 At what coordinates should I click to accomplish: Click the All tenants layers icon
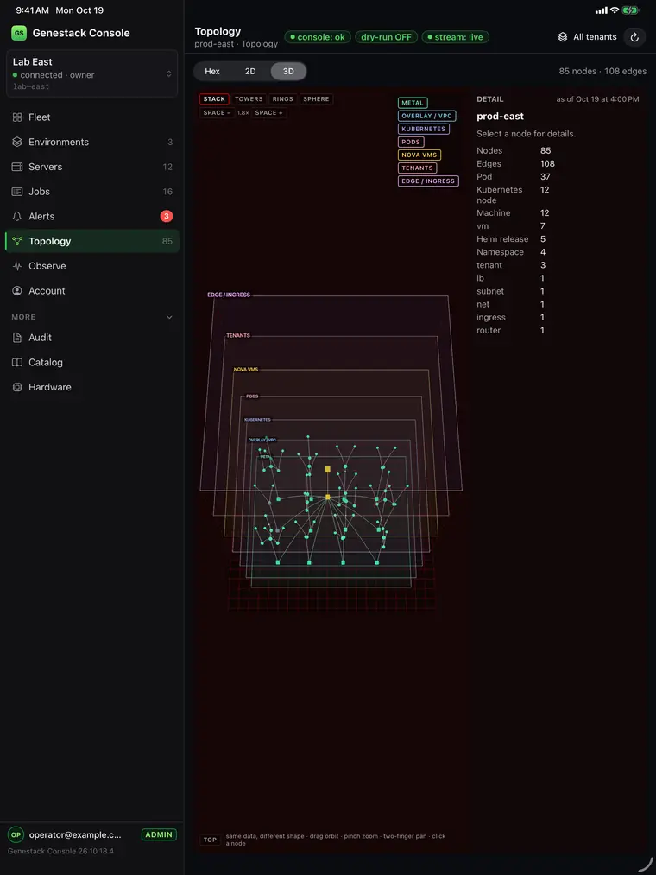(x=563, y=37)
